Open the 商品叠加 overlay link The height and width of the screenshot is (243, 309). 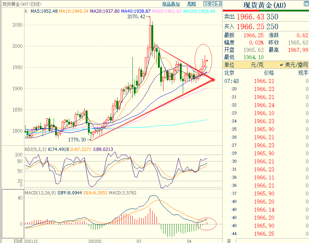click(x=171, y=4)
